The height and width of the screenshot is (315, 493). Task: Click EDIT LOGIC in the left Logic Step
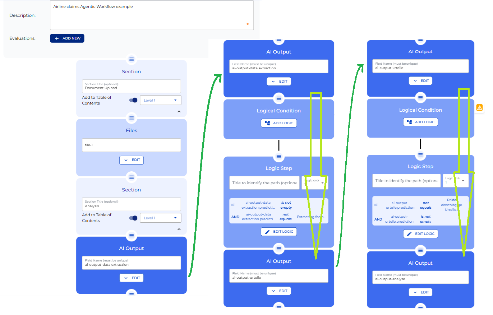[x=279, y=232]
